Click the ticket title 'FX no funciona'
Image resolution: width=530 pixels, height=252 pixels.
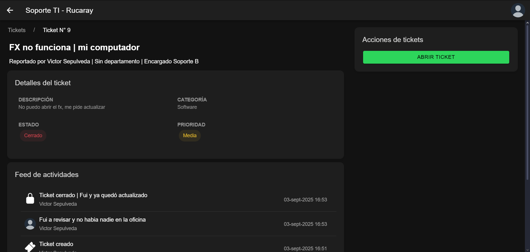(x=74, y=47)
